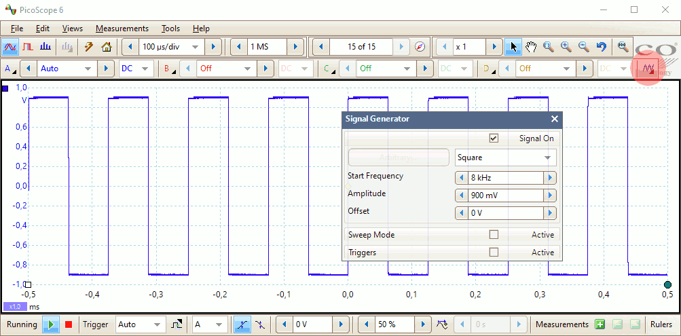Uncheck the Signal On checkbox
This screenshot has width=681, height=336.
(494, 138)
